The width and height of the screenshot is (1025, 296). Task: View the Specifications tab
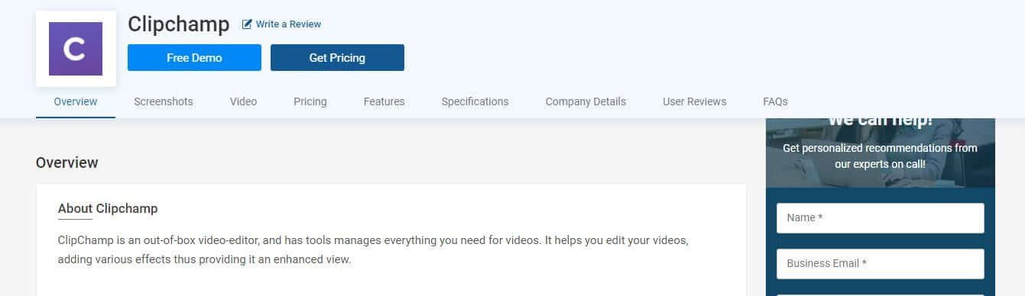pos(475,101)
